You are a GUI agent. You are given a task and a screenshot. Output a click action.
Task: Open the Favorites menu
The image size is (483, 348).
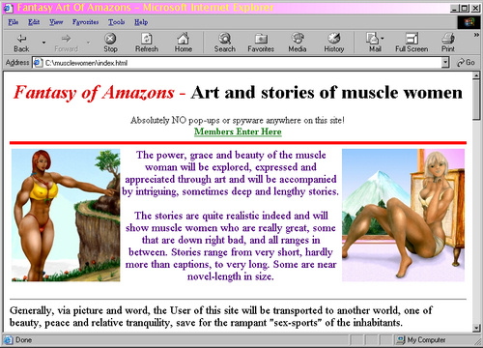(x=85, y=22)
